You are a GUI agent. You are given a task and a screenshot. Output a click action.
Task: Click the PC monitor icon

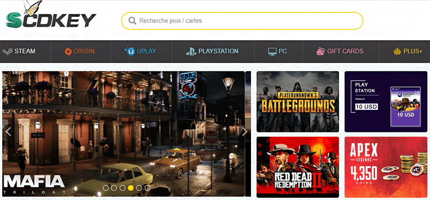coord(273,51)
